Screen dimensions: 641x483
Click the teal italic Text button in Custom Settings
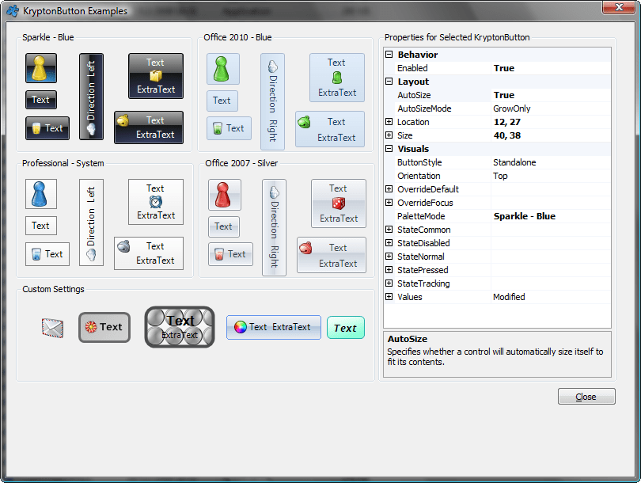coord(345,326)
